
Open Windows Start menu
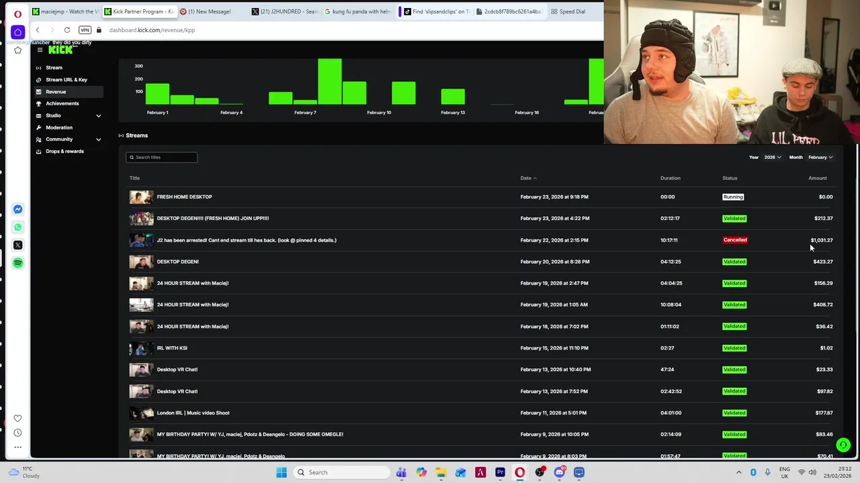281,472
